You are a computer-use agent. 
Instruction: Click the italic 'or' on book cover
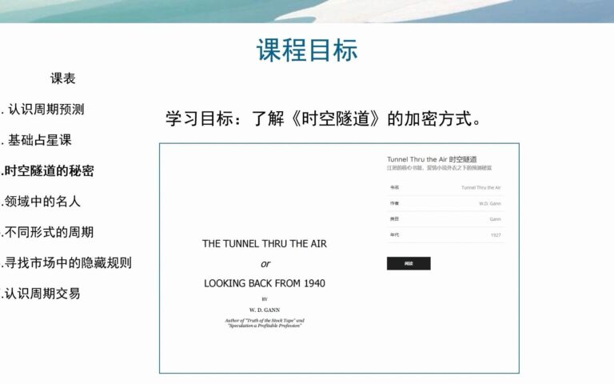pyautogui.click(x=265, y=264)
